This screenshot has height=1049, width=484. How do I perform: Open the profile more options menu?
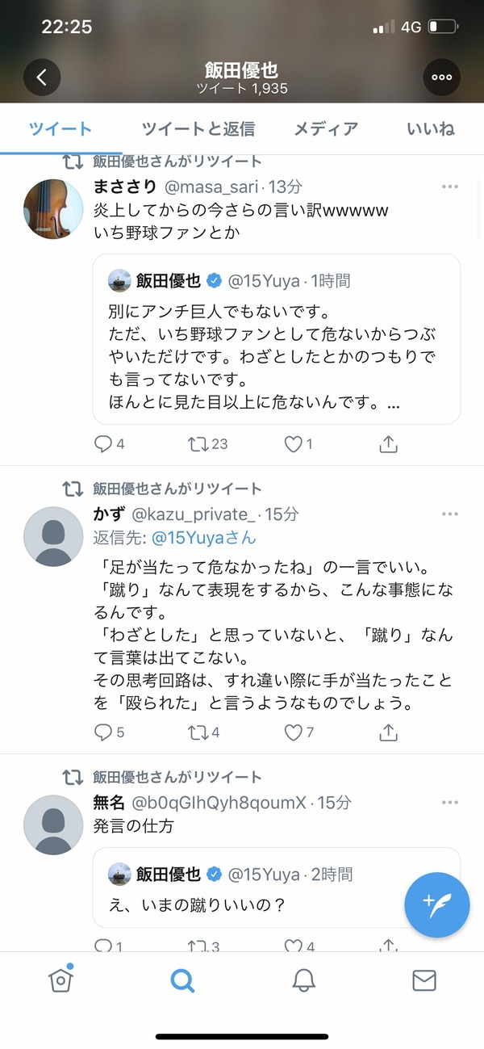pyautogui.click(x=441, y=78)
